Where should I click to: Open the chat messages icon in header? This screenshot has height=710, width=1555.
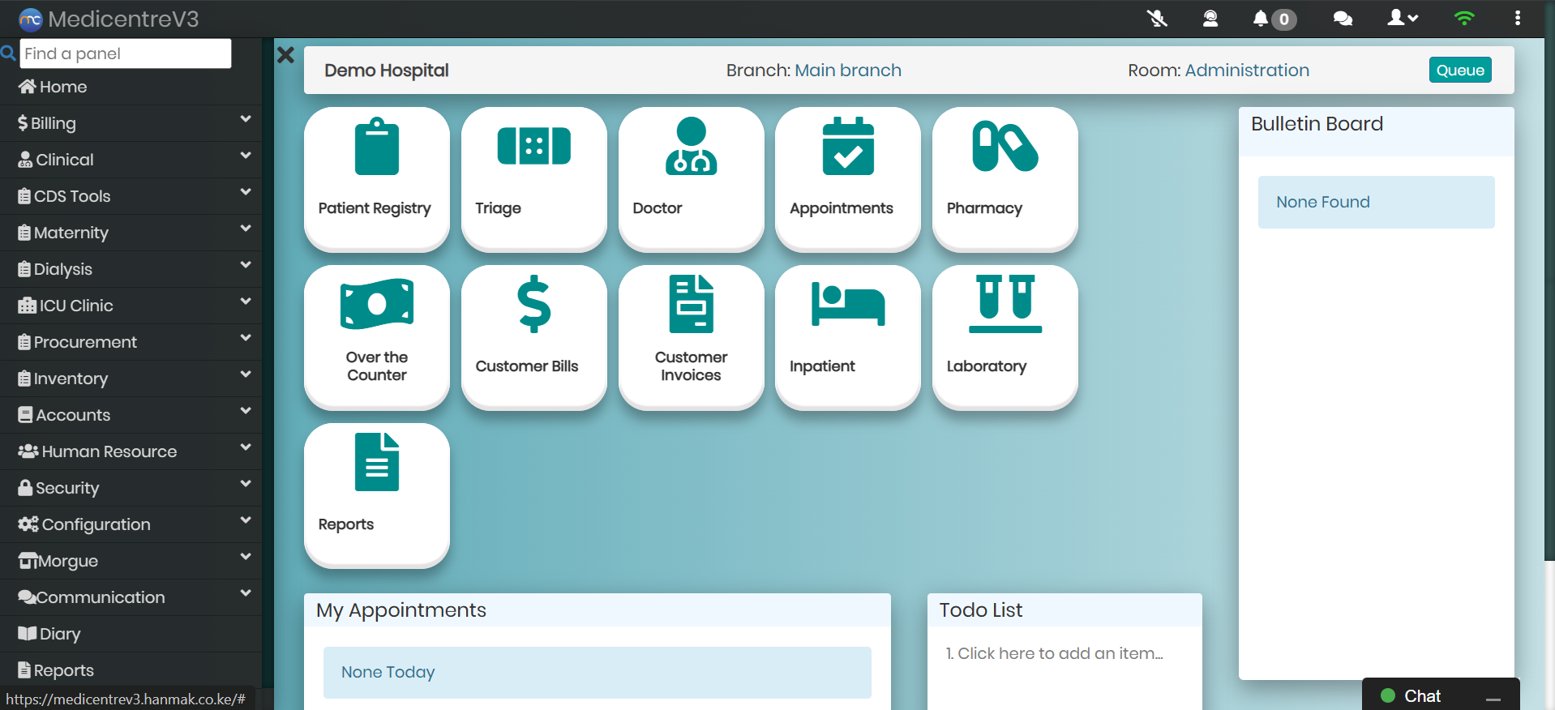pos(1343,19)
